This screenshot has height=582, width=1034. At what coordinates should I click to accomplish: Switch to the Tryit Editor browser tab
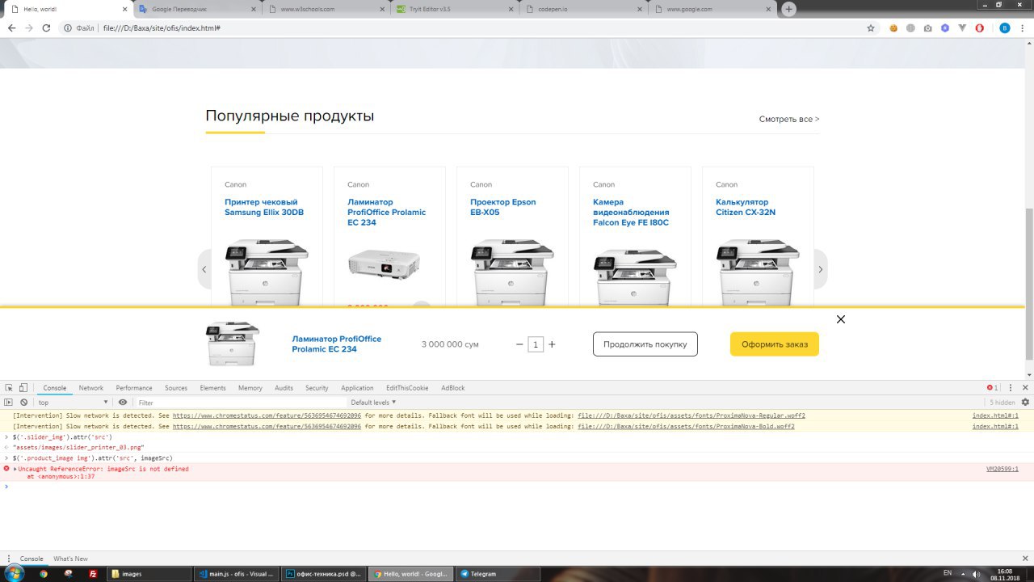[454, 9]
